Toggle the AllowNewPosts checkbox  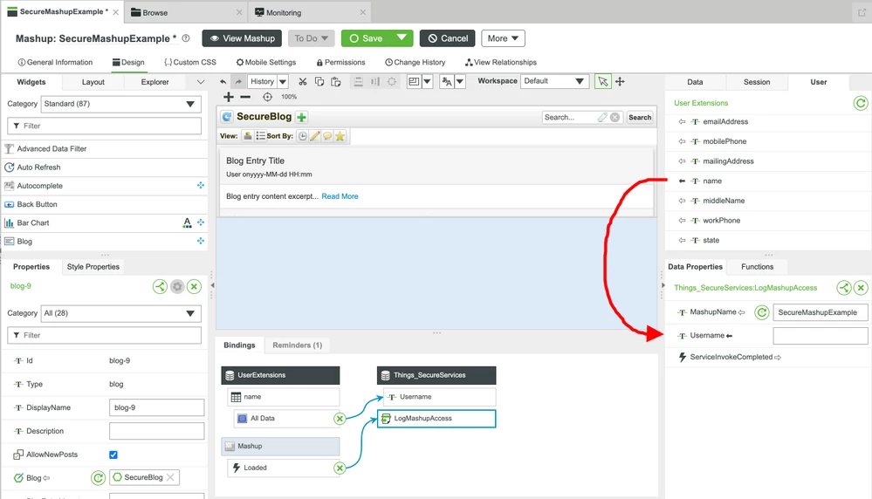click(113, 455)
